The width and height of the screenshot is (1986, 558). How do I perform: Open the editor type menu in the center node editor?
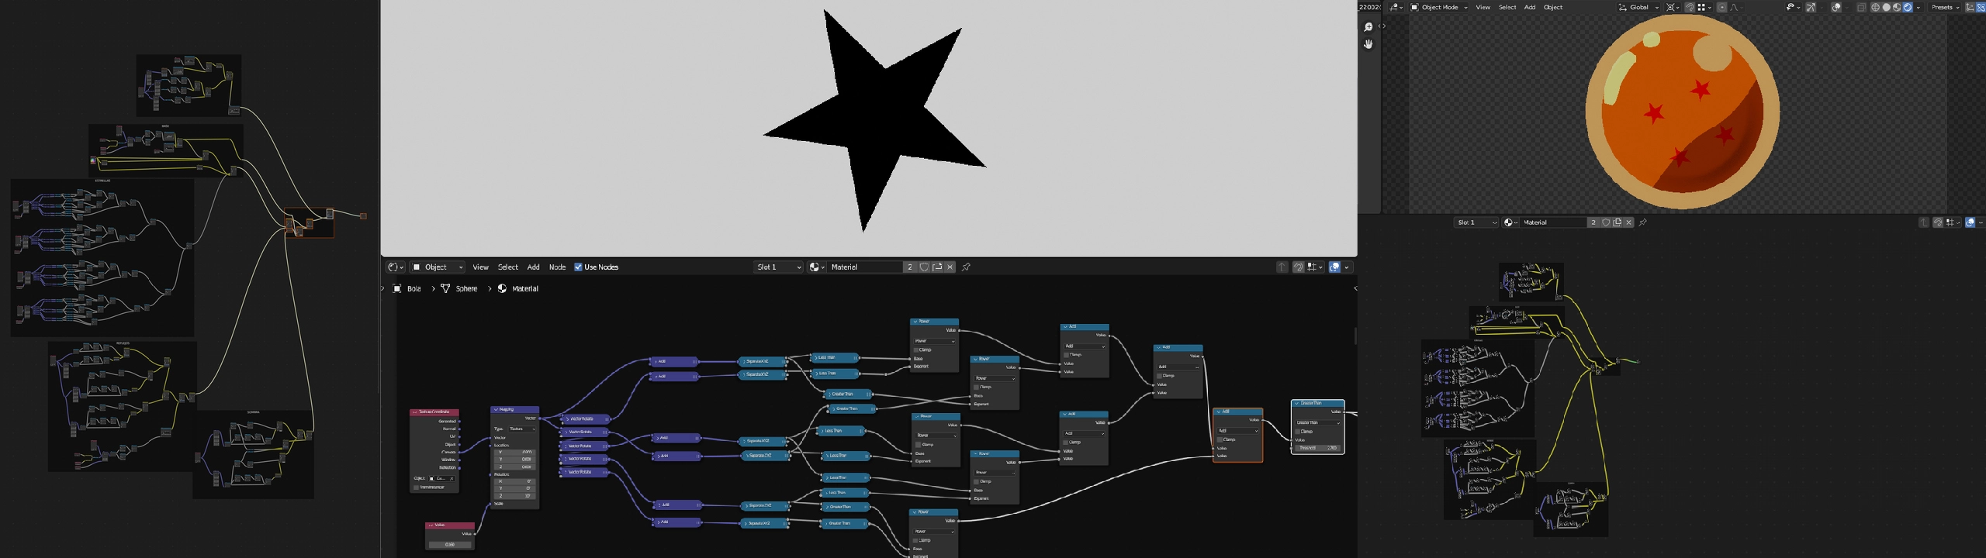[396, 267]
